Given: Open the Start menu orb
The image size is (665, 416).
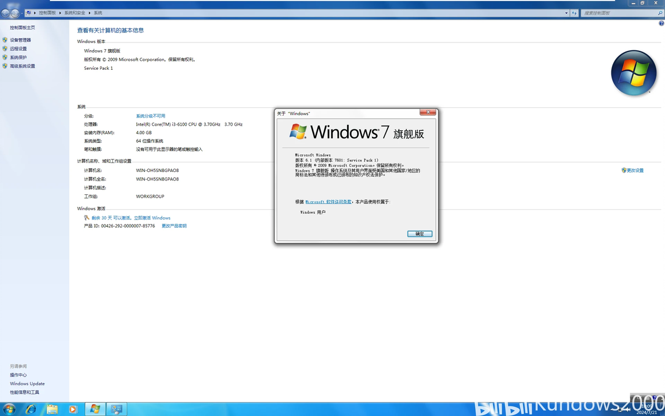Looking at the screenshot, I should click(x=9, y=409).
